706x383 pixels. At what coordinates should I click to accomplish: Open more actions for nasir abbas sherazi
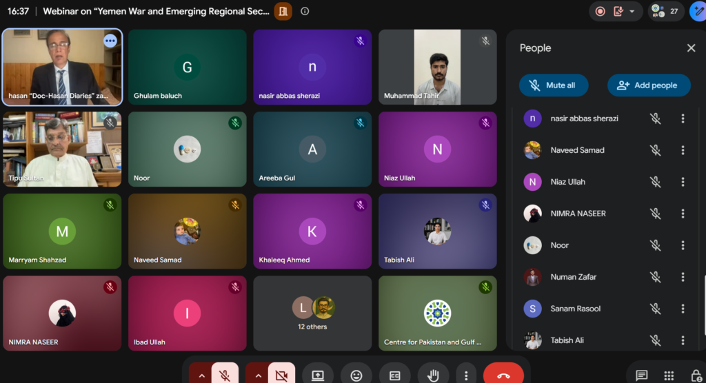(683, 118)
